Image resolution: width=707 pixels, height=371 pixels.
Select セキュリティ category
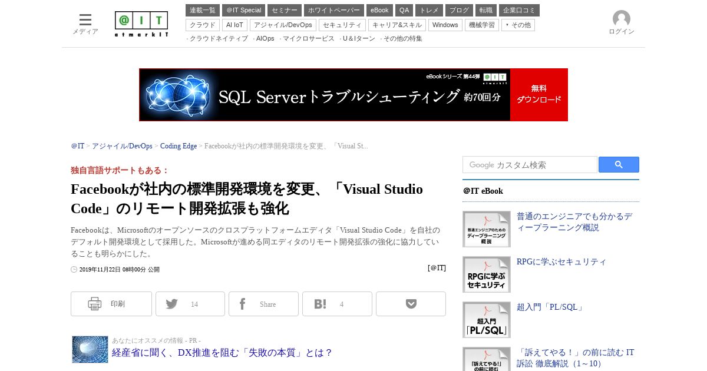(342, 25)
